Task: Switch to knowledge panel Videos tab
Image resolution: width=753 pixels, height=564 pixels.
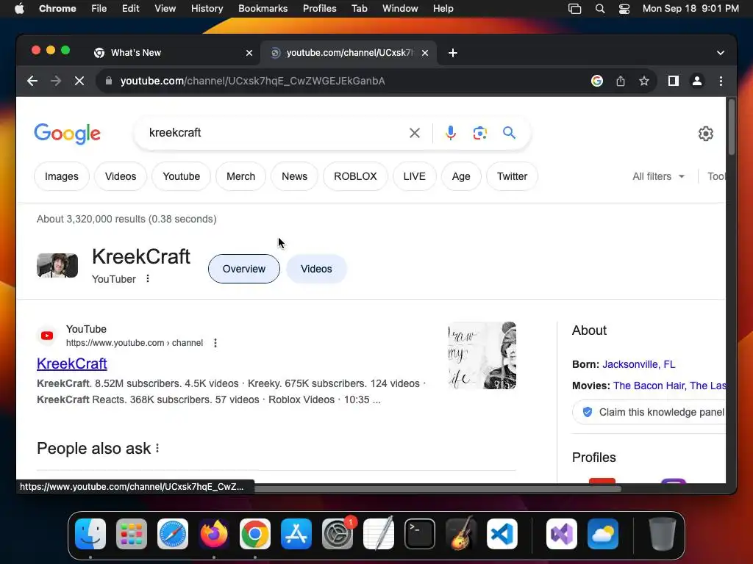Action: 316,269
